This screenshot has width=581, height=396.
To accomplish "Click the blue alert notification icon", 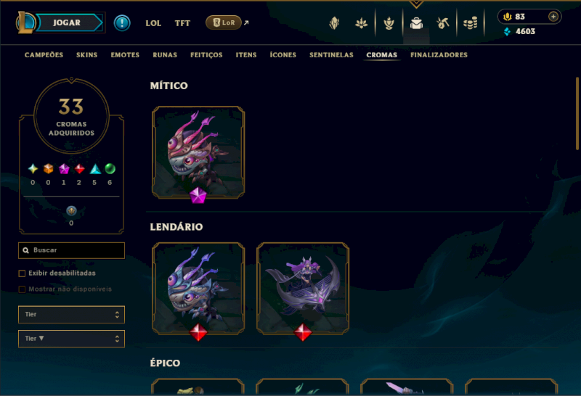I will 122,23.
